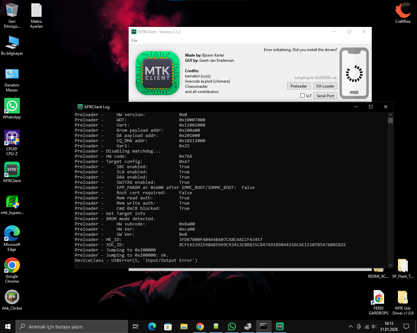Click the Preloader button
This screenshot has width=417, height=333.
point(299,86)
